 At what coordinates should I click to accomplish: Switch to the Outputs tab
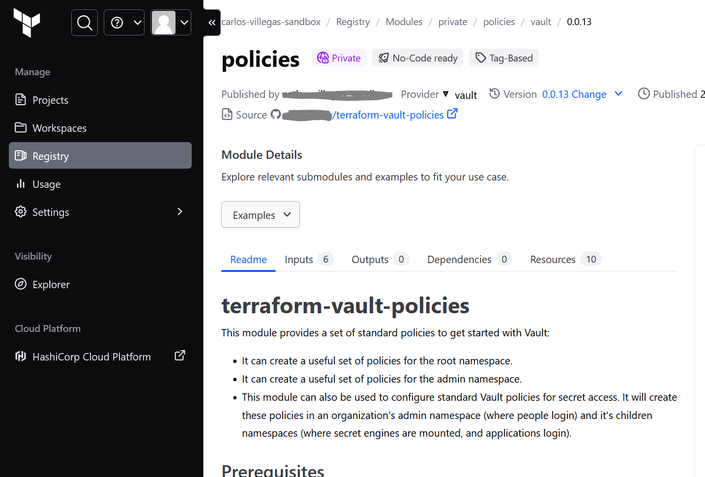point(380,259)
